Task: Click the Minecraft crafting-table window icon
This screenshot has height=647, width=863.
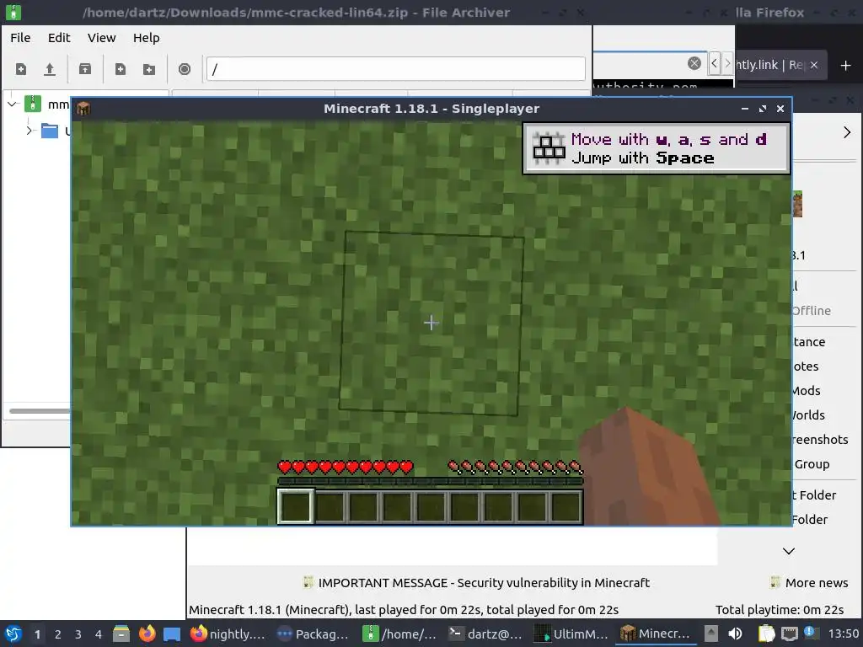Action: point(83,109)
